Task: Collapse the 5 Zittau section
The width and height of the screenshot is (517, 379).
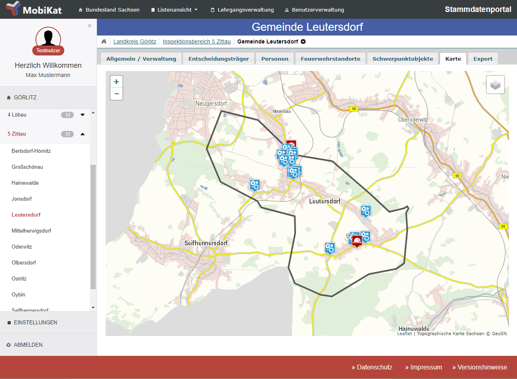Action: click(83, 134)
